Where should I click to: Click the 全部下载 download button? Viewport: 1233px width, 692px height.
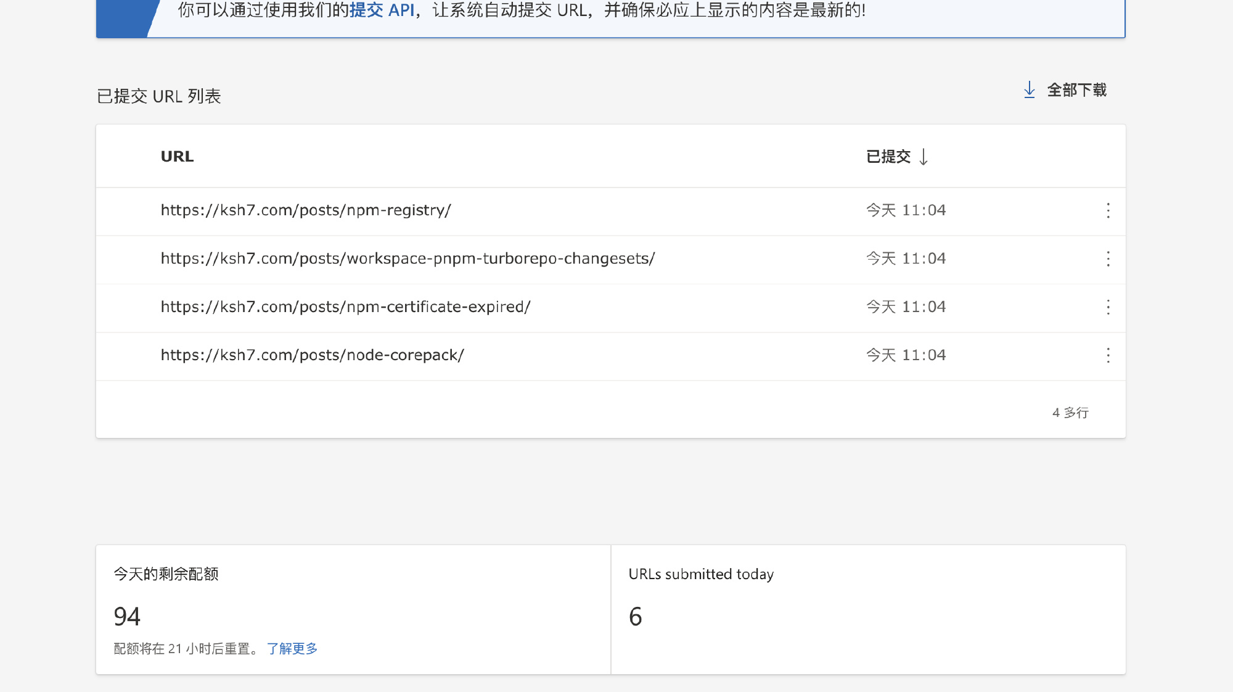tap(1065, 90)
